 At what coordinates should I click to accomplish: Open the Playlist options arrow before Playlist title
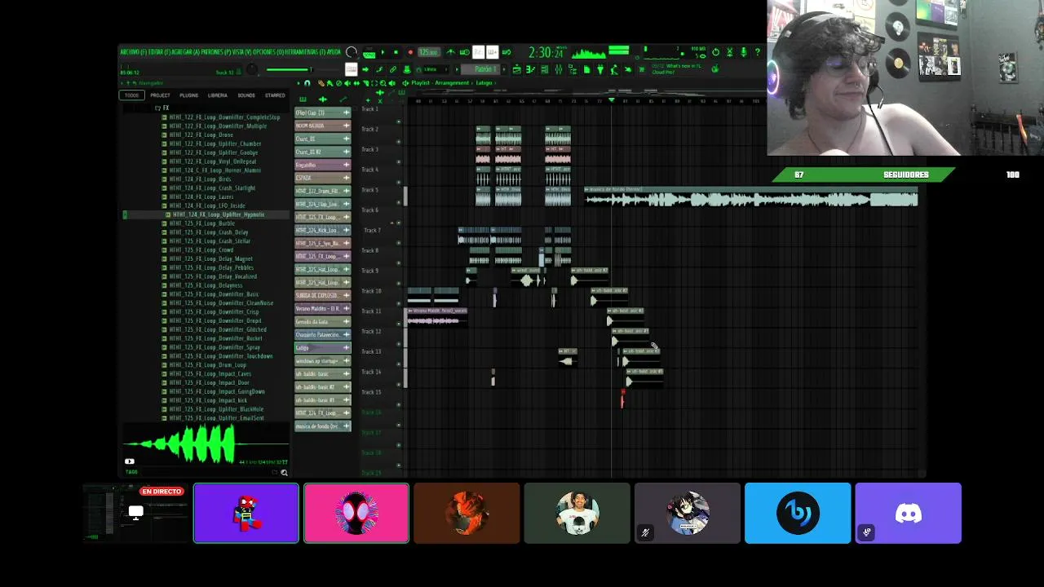pos(405,83)
